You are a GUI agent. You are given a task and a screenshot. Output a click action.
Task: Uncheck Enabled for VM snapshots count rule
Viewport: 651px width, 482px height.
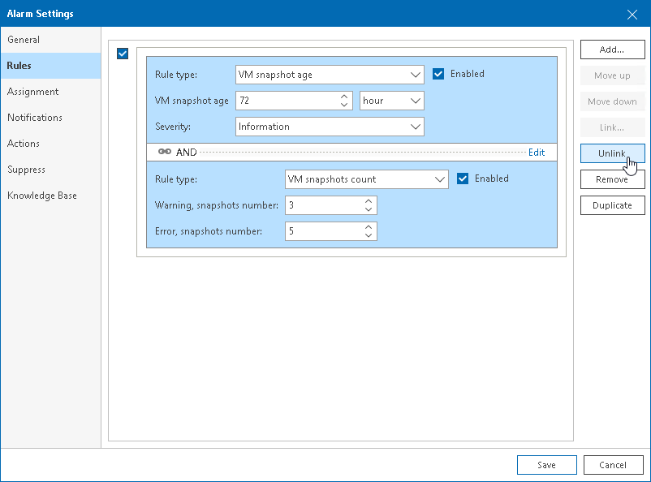tap(463, 179)
